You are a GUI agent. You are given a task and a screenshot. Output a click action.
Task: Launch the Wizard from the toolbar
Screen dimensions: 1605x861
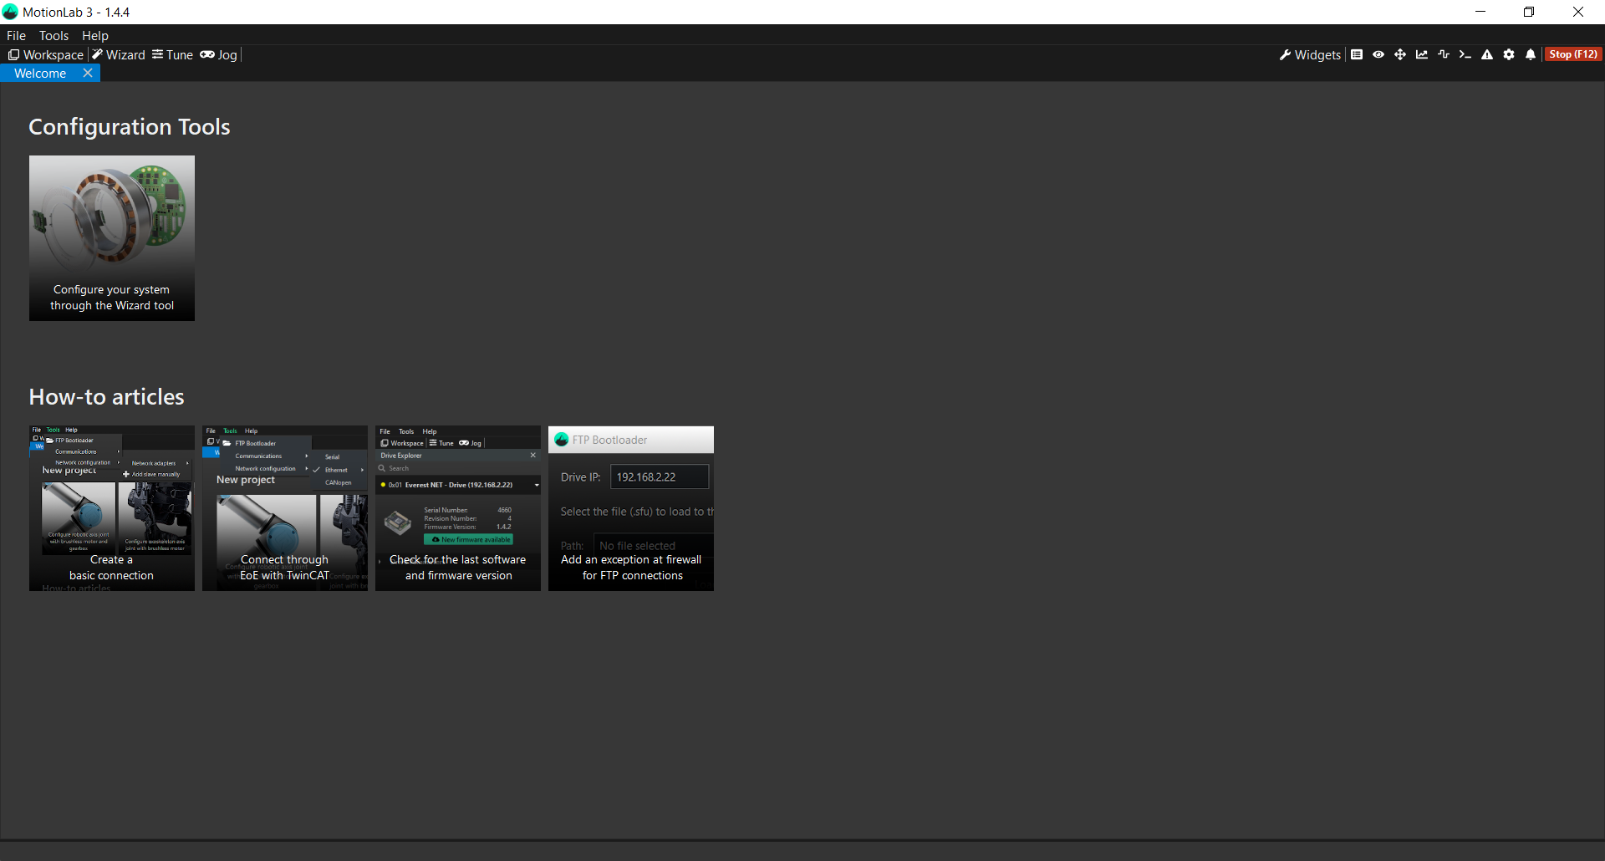pos(119,55)
